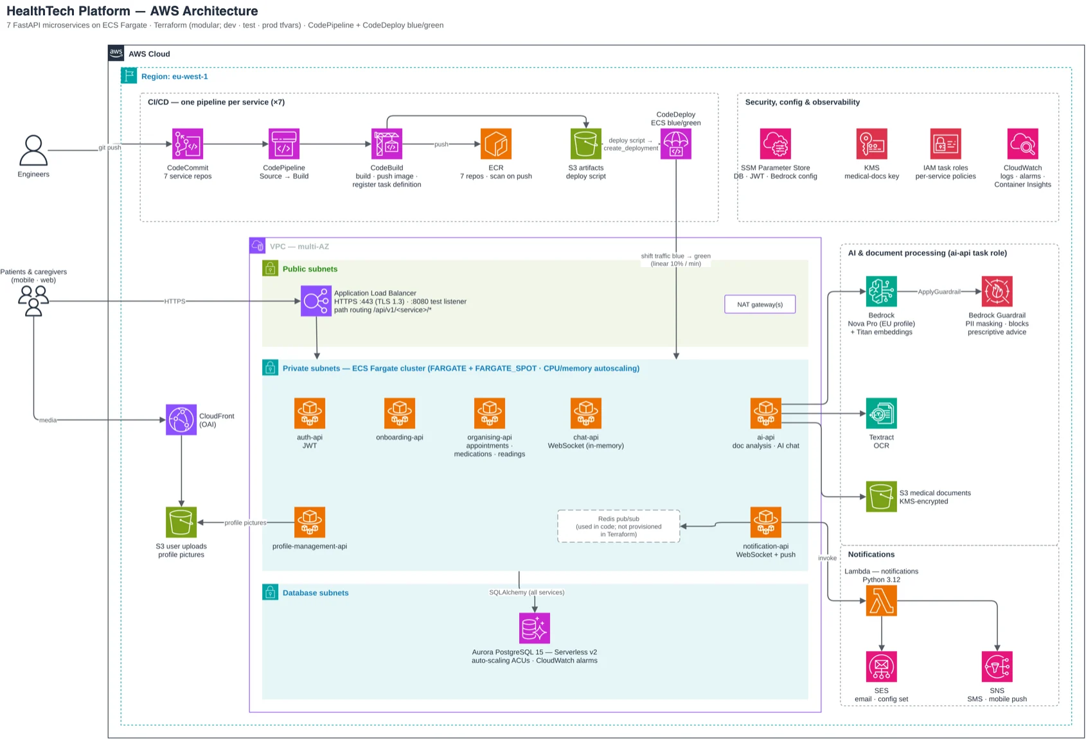
Task: Select the Redis pub/sub dashed box
Action: pos(619,526)
